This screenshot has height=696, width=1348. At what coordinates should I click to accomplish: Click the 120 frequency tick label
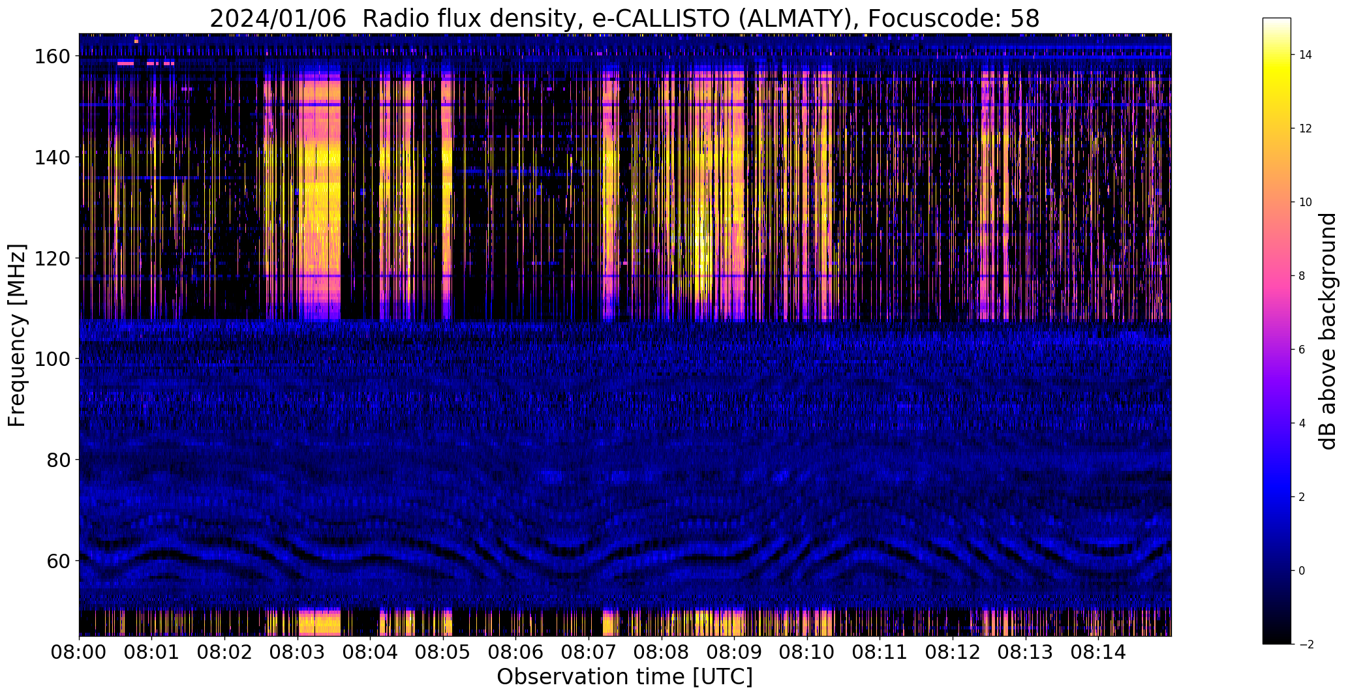point(52,258)
